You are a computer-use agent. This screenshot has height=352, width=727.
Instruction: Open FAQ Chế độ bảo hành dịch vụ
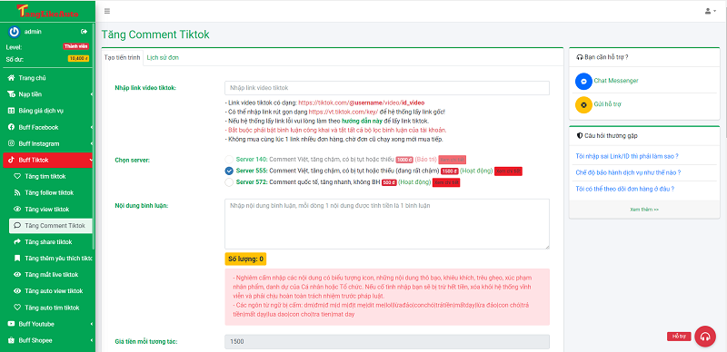coord(628,172)
